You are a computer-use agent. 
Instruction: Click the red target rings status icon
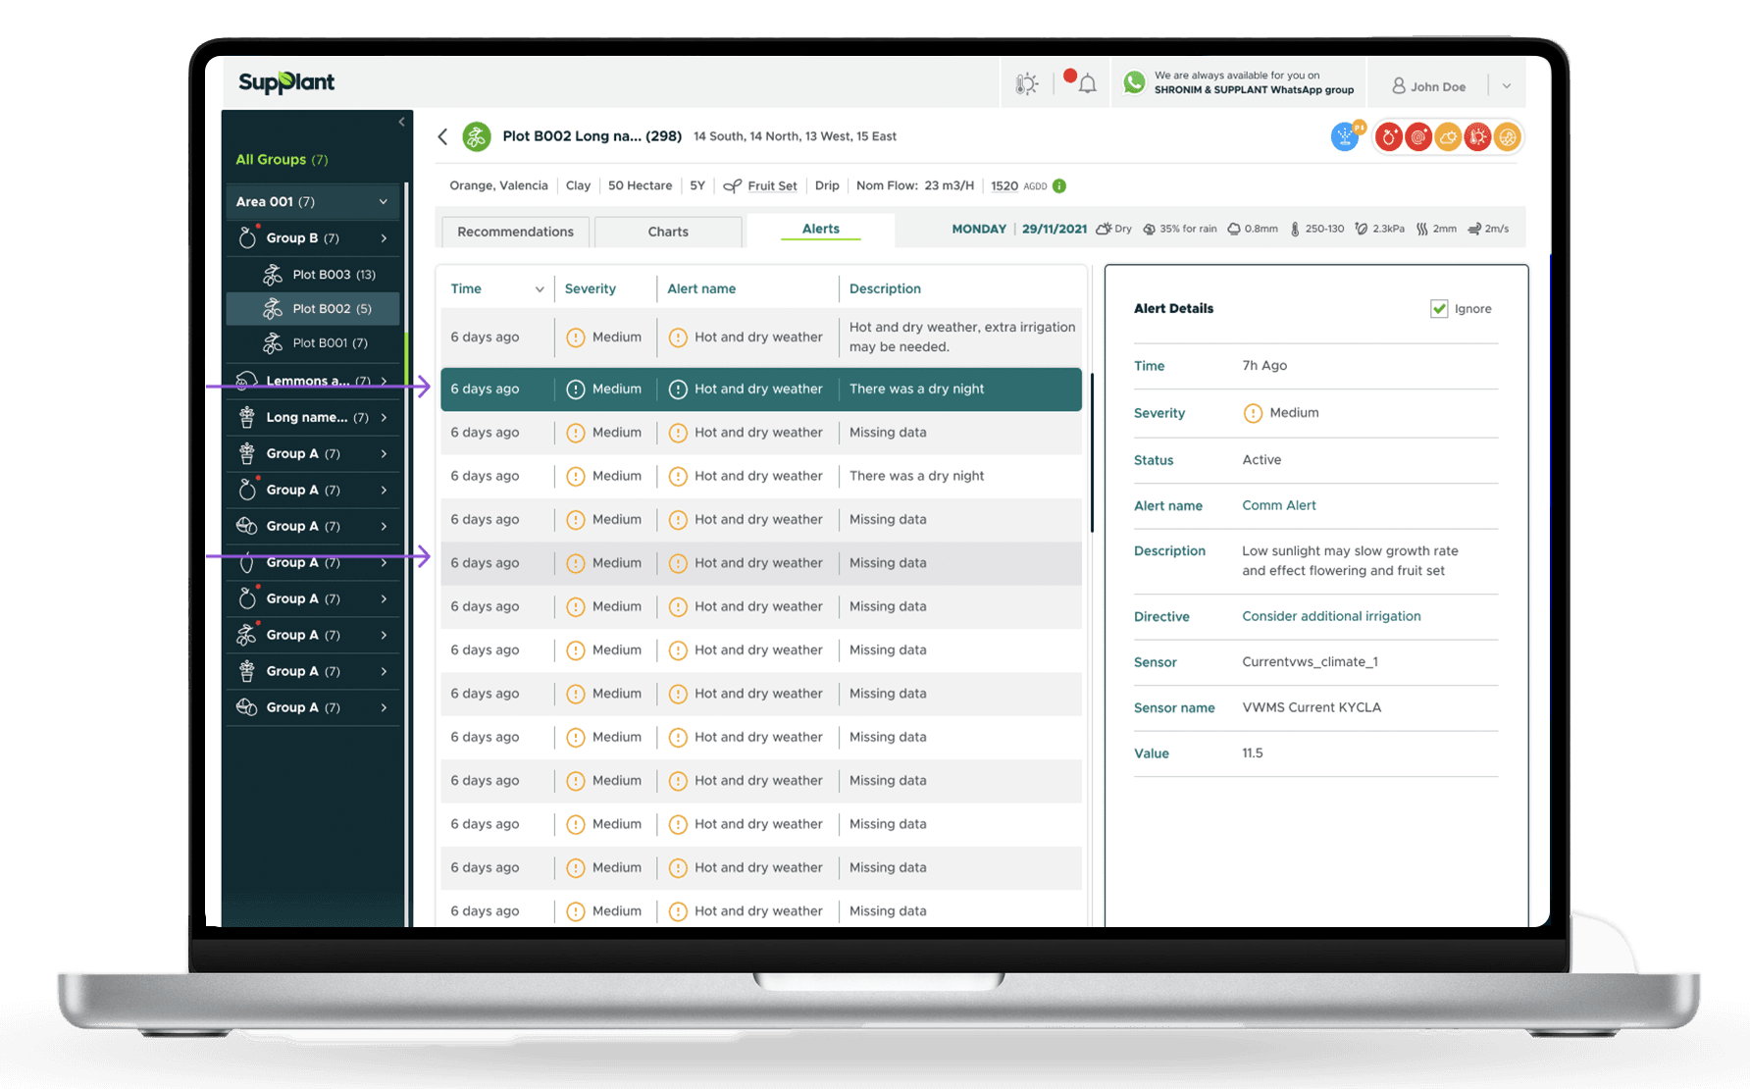[x=1418, y=136]
